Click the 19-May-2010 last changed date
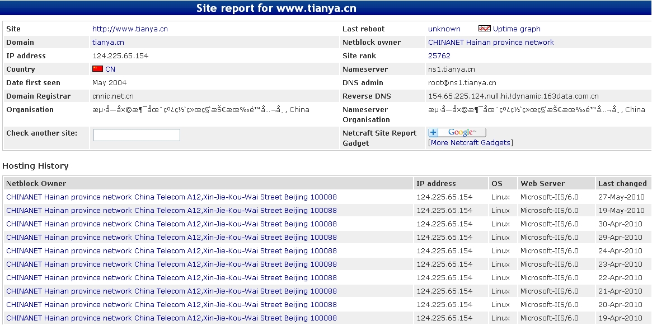Screen dimensions: 652x325 pos(621,211)
